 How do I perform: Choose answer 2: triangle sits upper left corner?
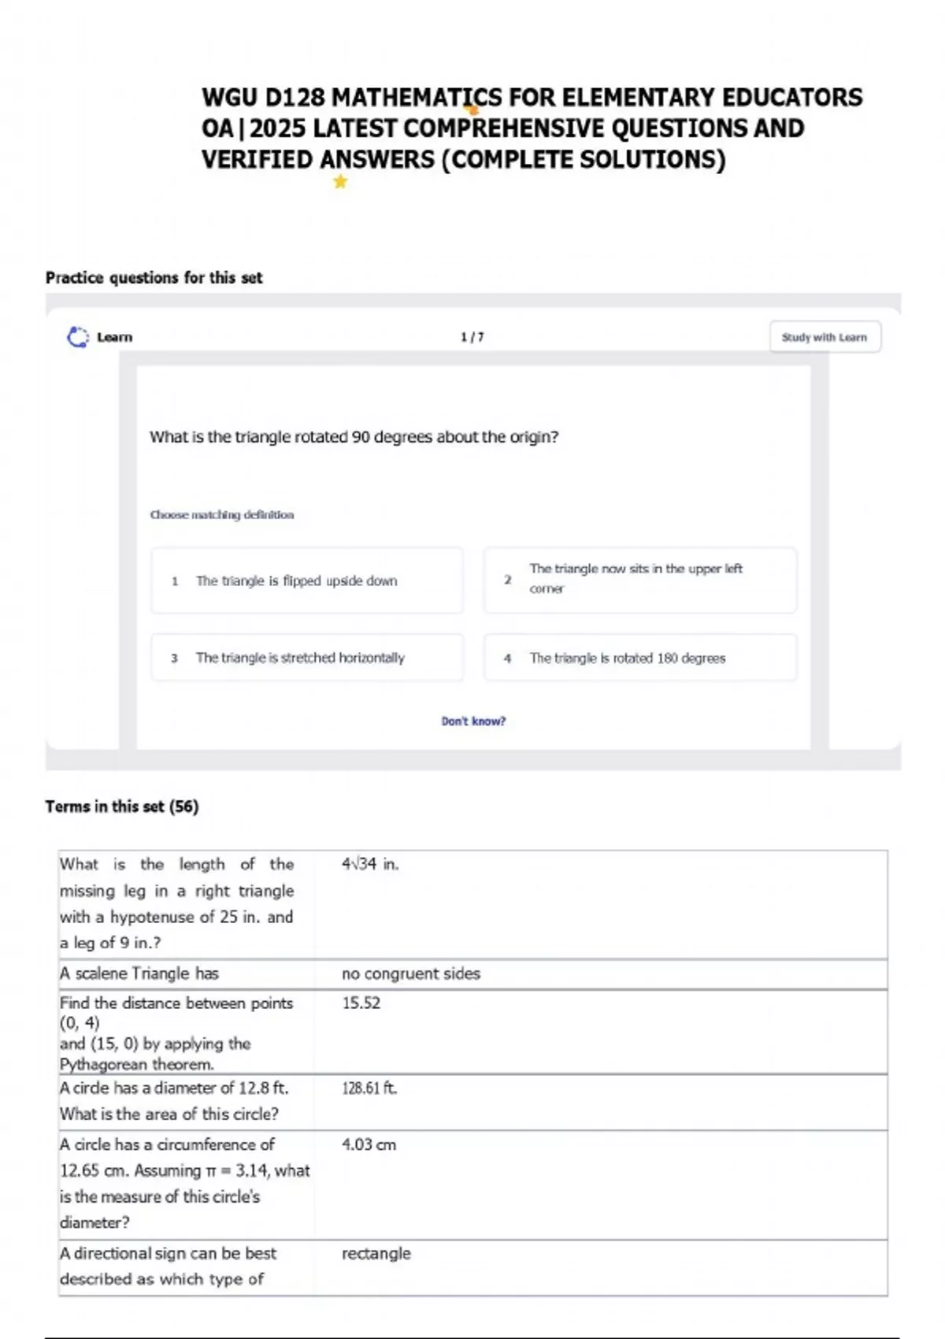(x=640, y=580)
